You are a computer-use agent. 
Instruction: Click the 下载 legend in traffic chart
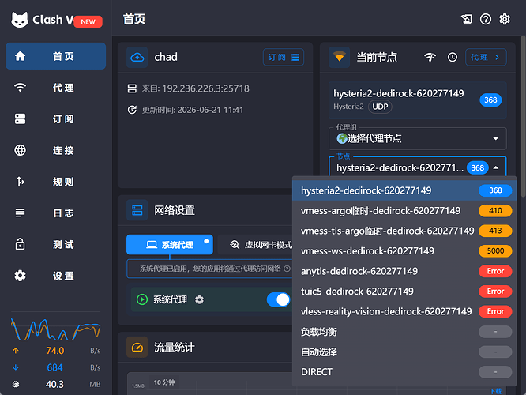coord(495,391)
